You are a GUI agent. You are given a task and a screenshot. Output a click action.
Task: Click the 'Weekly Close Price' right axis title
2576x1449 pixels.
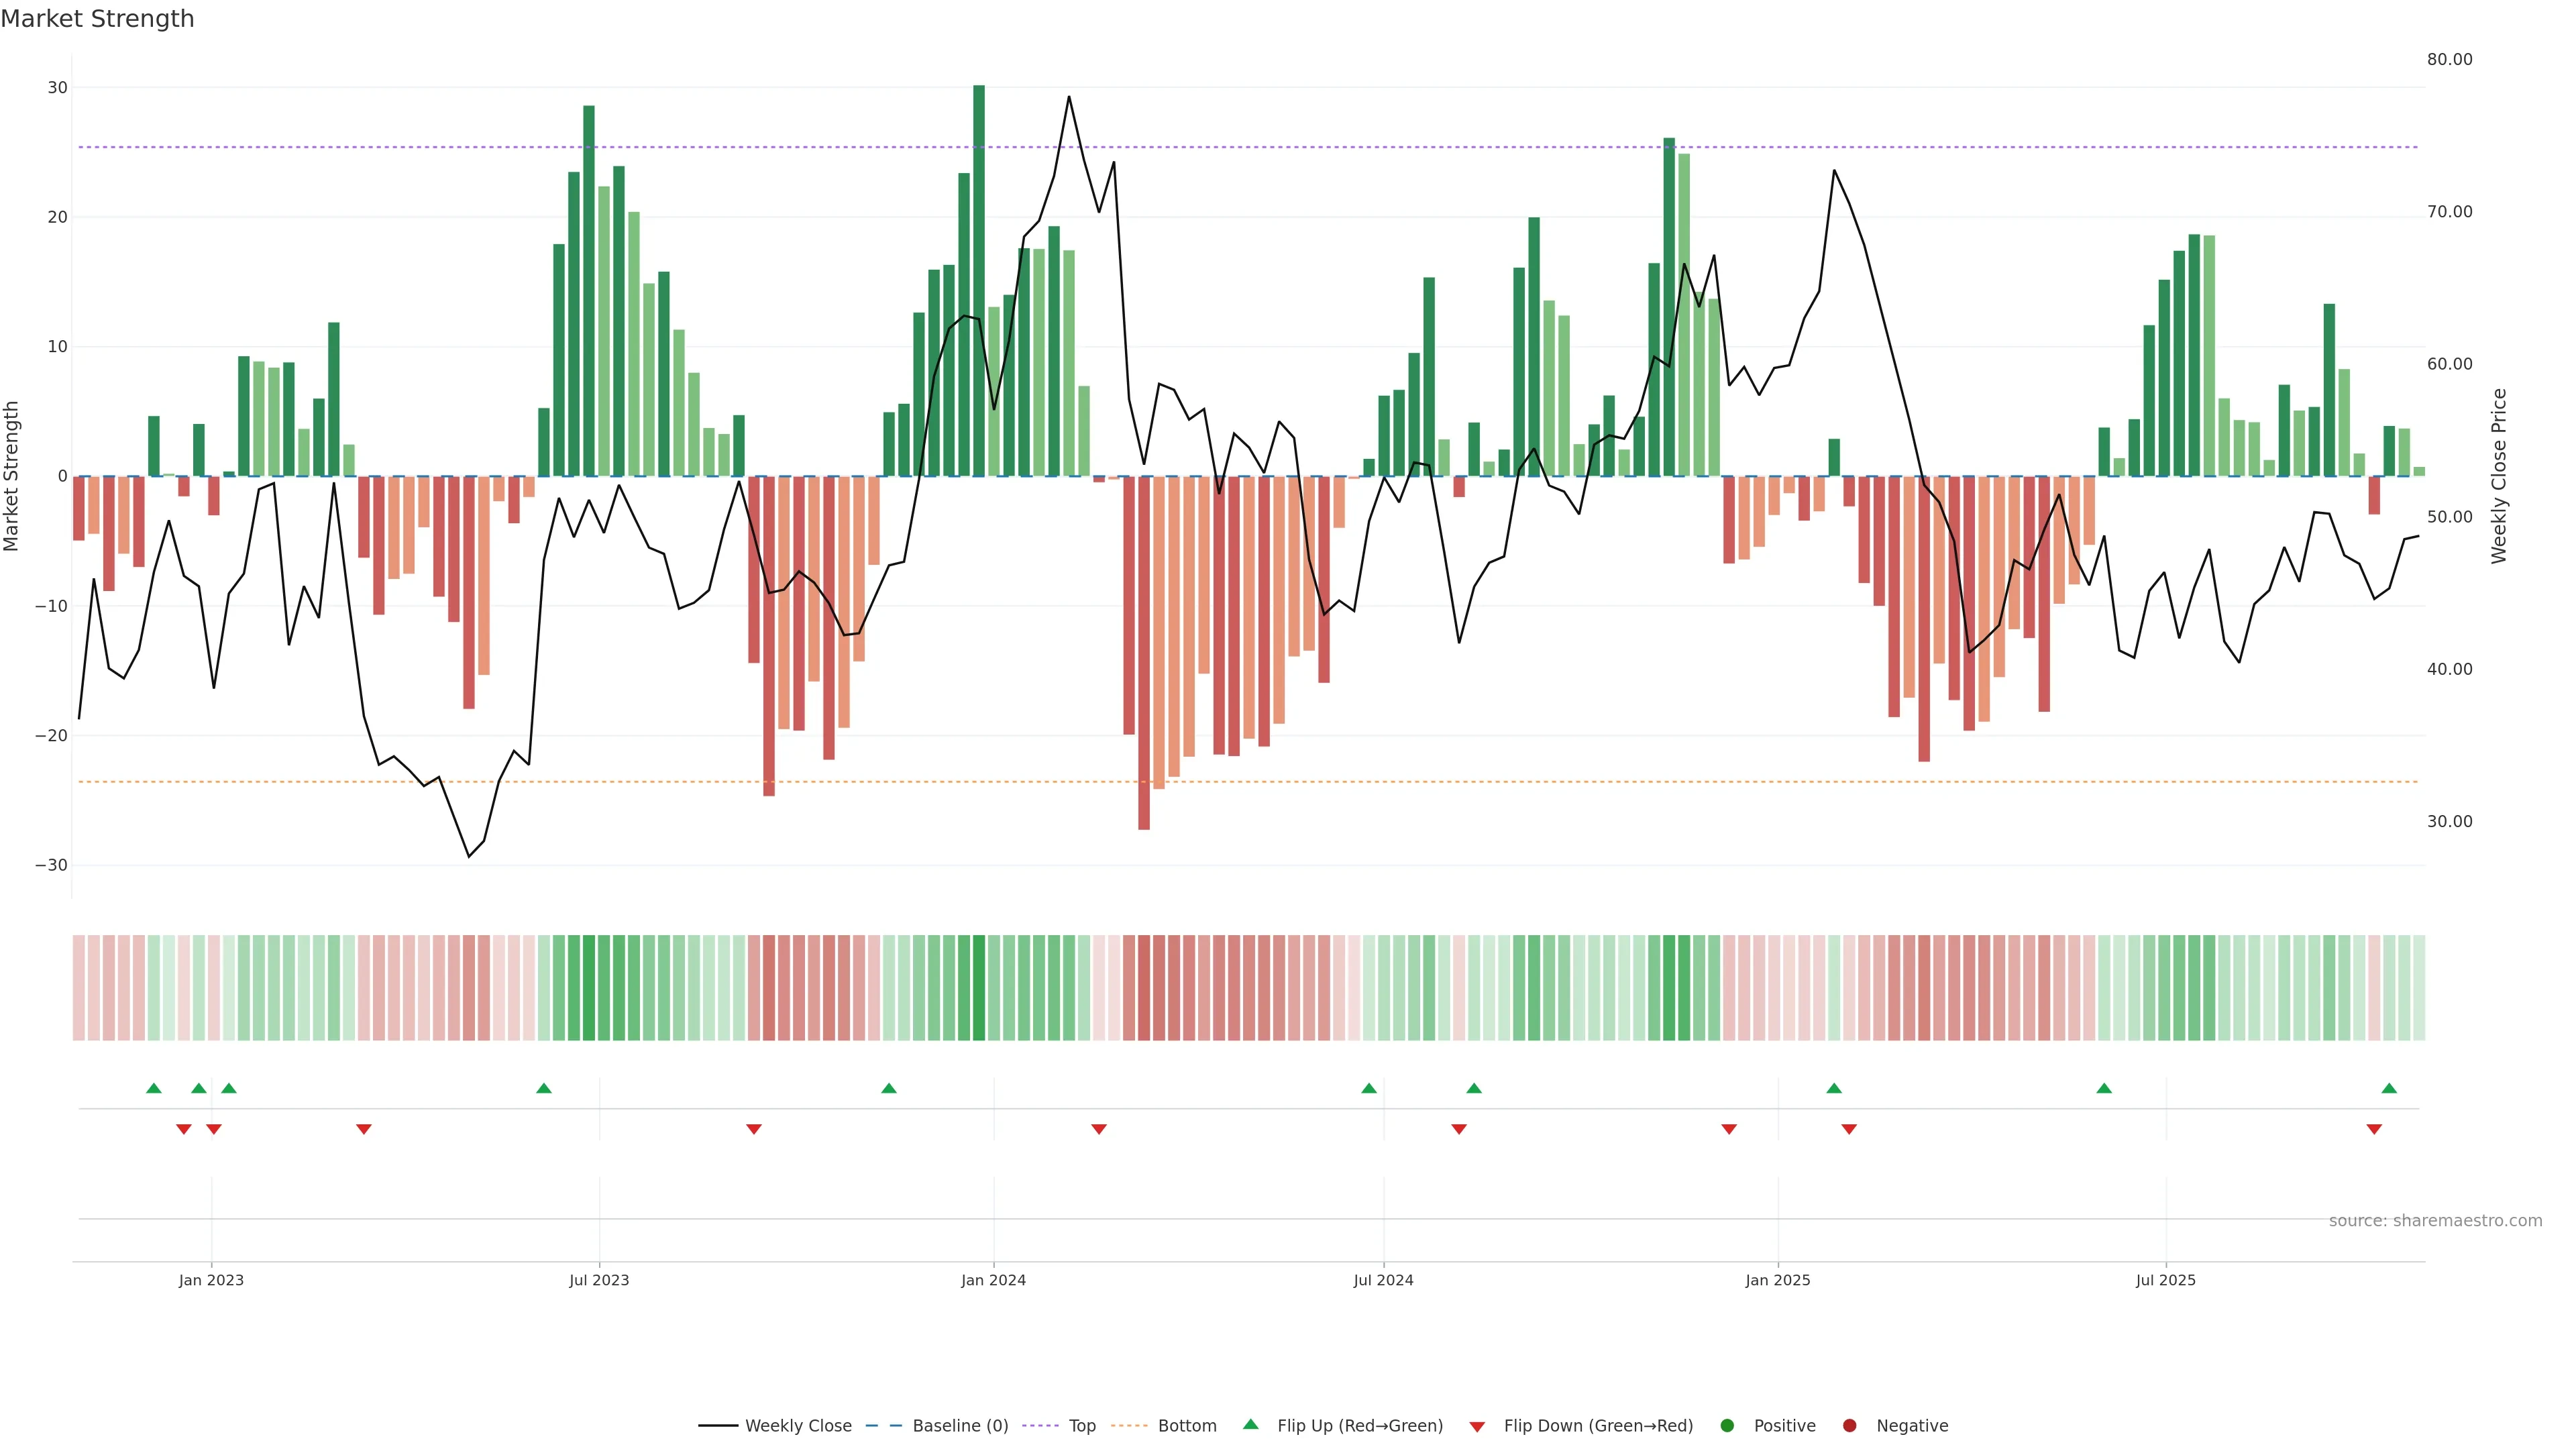[2499, 476]
